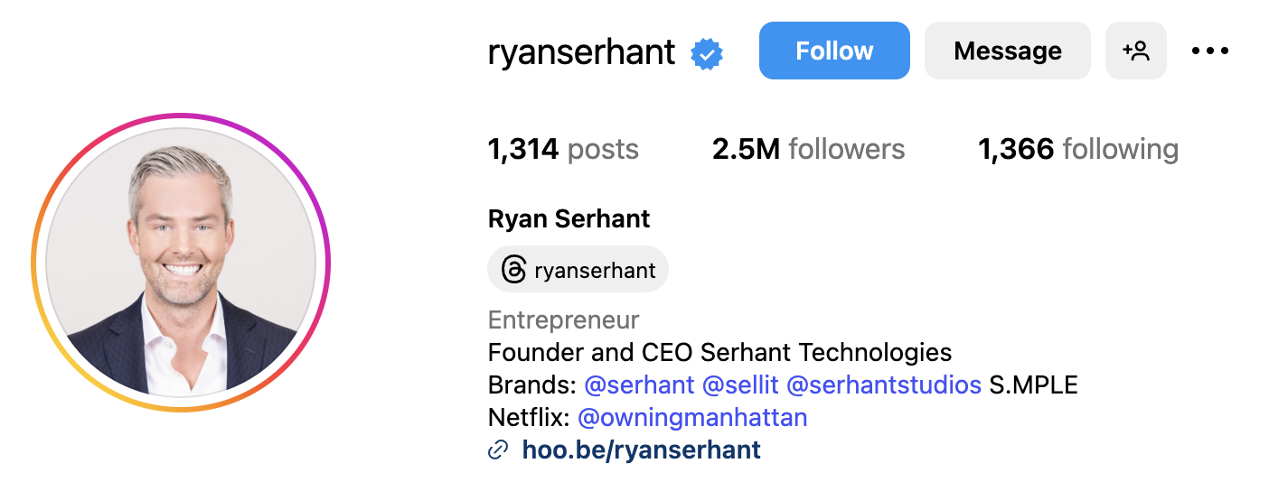This screenshot has height=491, width=1269.
Task: Click the Threads logo icon
Action: pyautogui.click(x=513, y=270)
